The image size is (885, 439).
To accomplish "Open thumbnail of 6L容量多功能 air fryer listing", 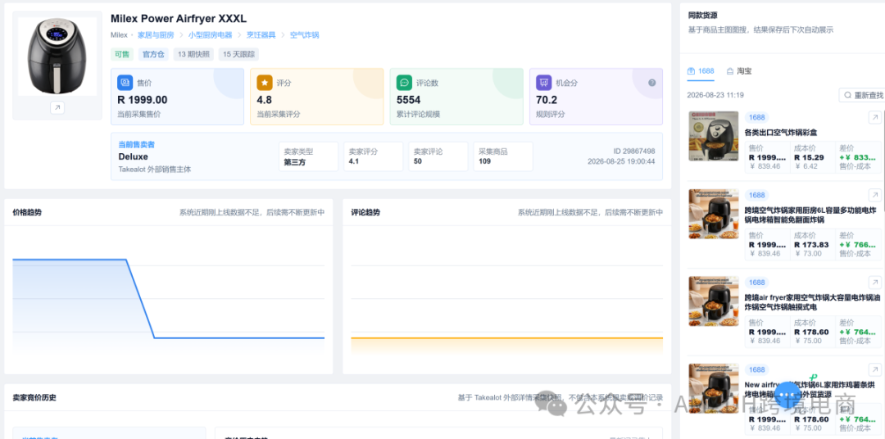I will (714, 214).
